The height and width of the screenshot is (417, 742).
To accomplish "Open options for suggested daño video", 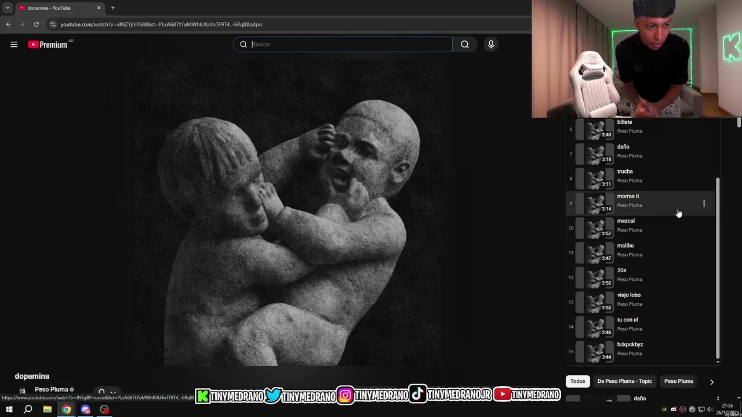I will 718,399.
